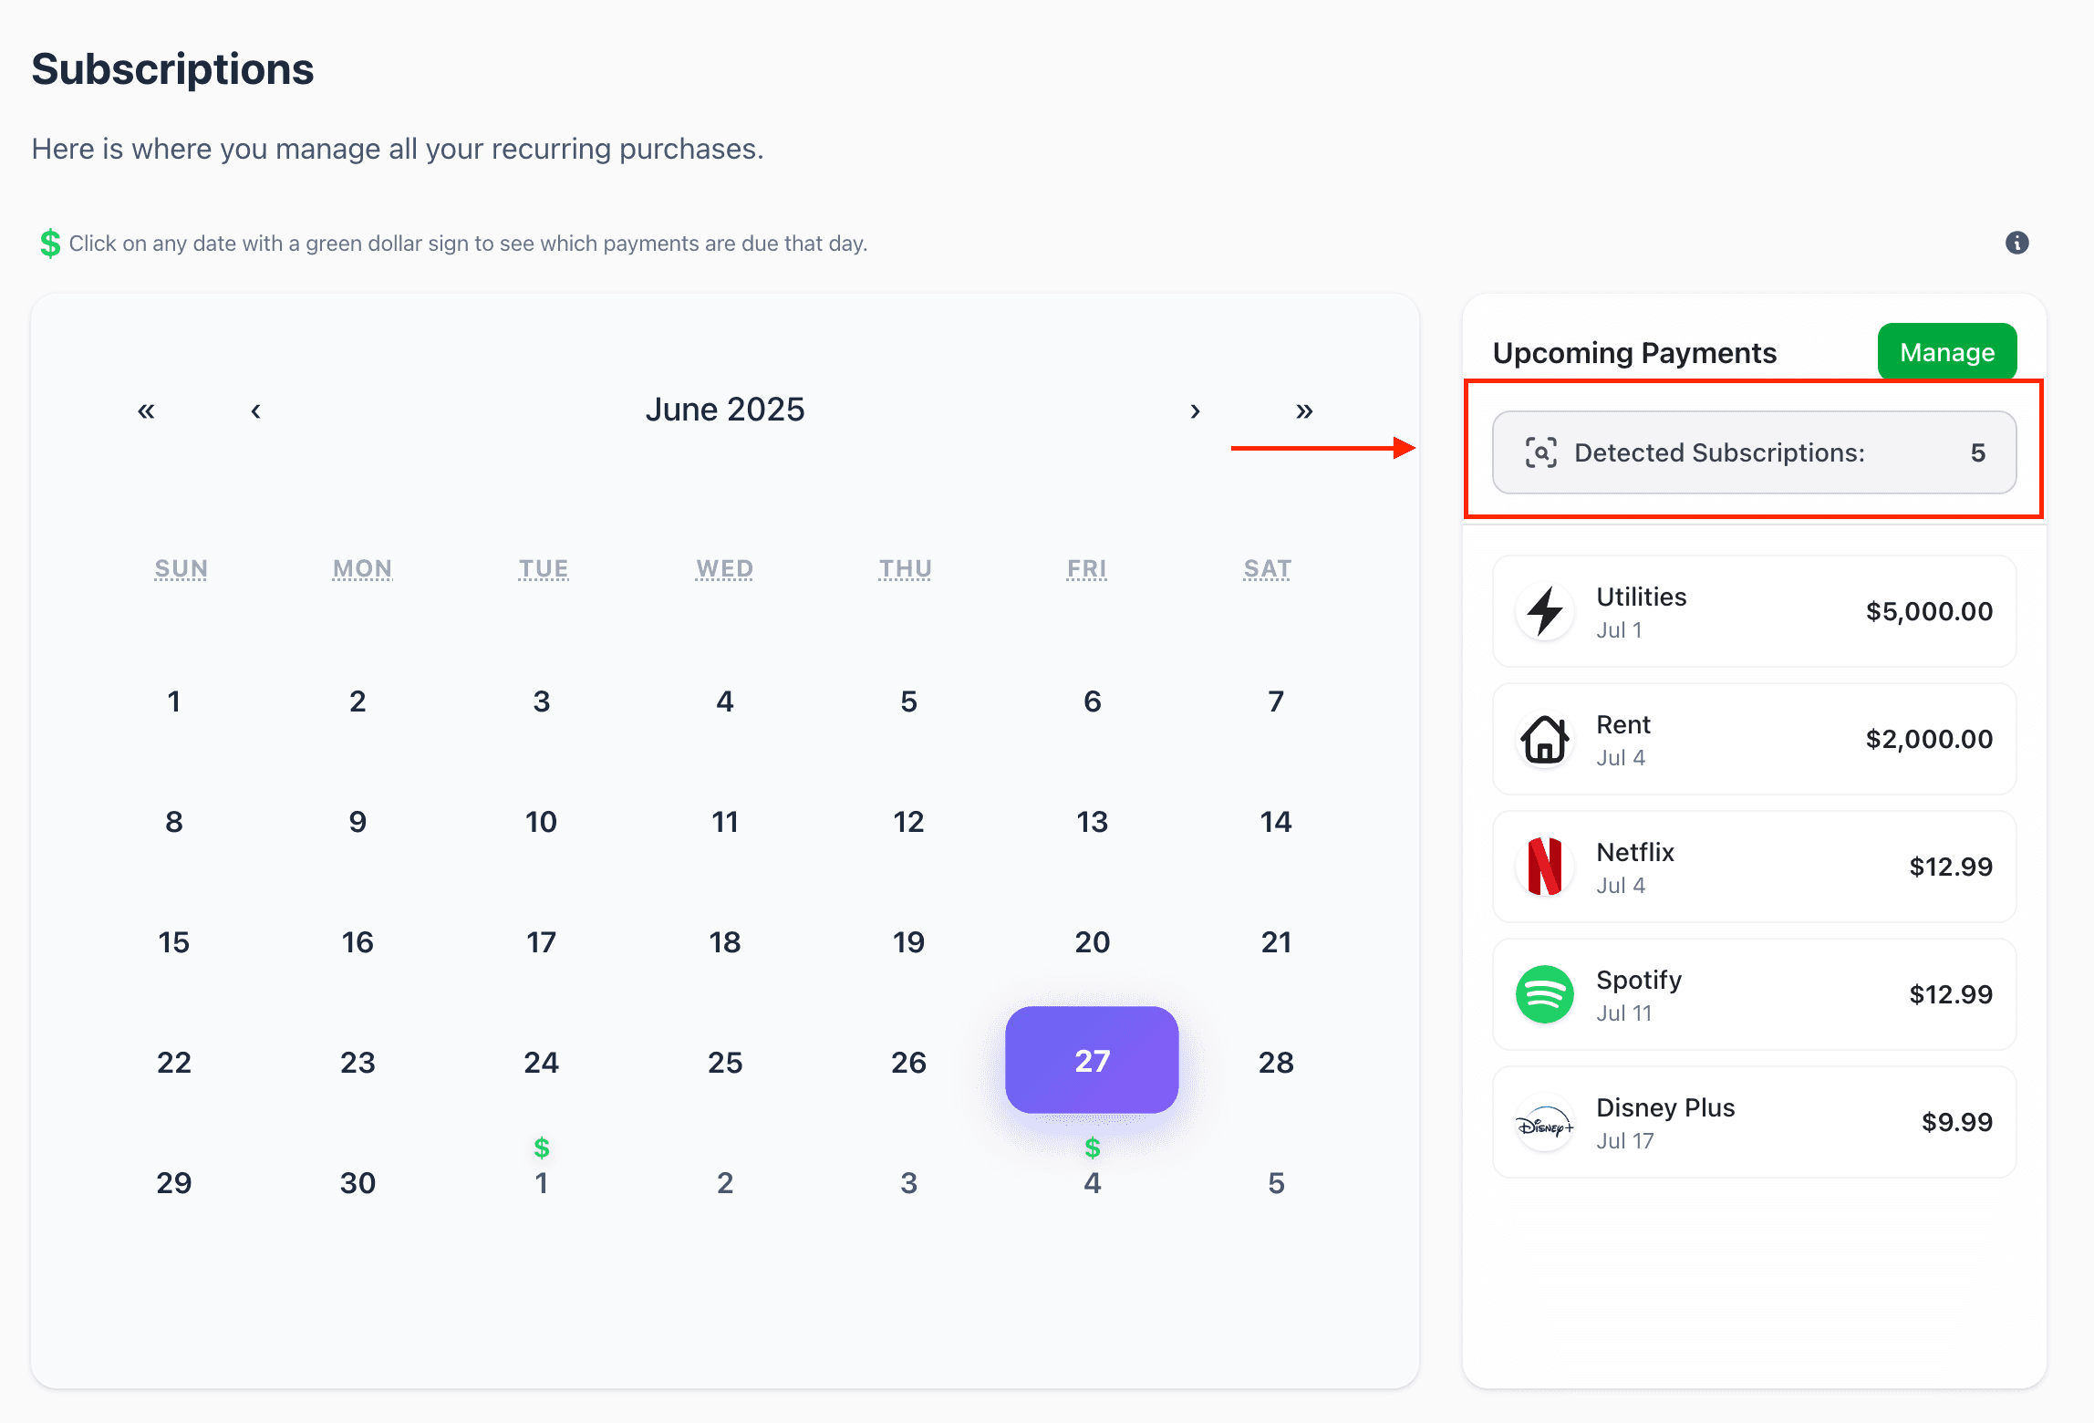This screenshot has width=2094, height=1423.
Task: Click the $5,000.00 Utilities amount
Action: point(1929,611)
